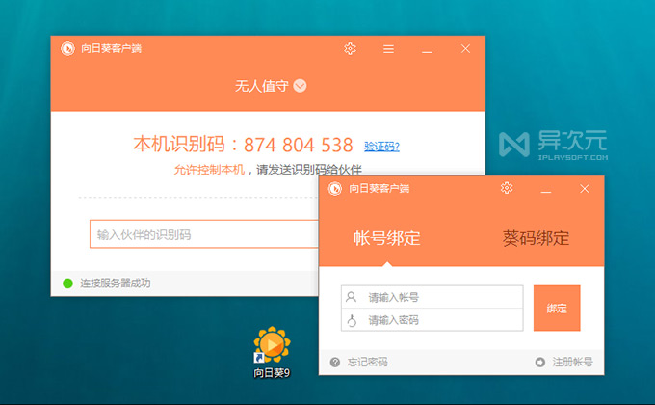
Task: Minimize the binding window
Action: (x=546, y=190)
